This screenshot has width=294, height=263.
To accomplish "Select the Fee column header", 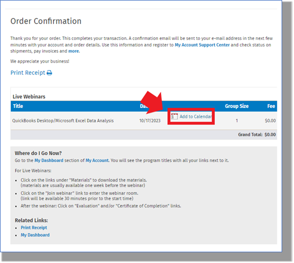I will (271, 106).
